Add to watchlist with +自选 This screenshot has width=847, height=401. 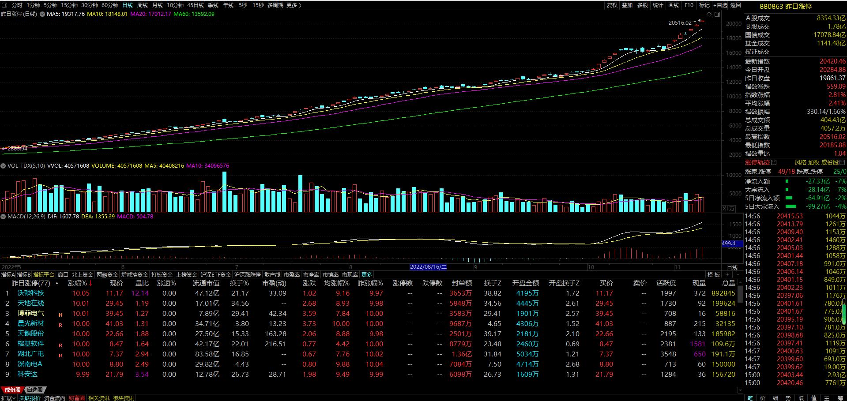click(719, 5)
